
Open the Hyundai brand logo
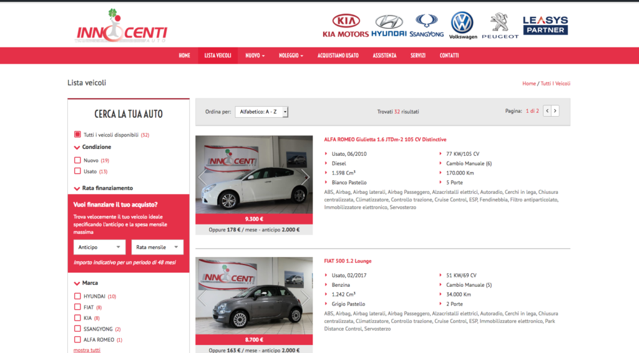[389, 26]
